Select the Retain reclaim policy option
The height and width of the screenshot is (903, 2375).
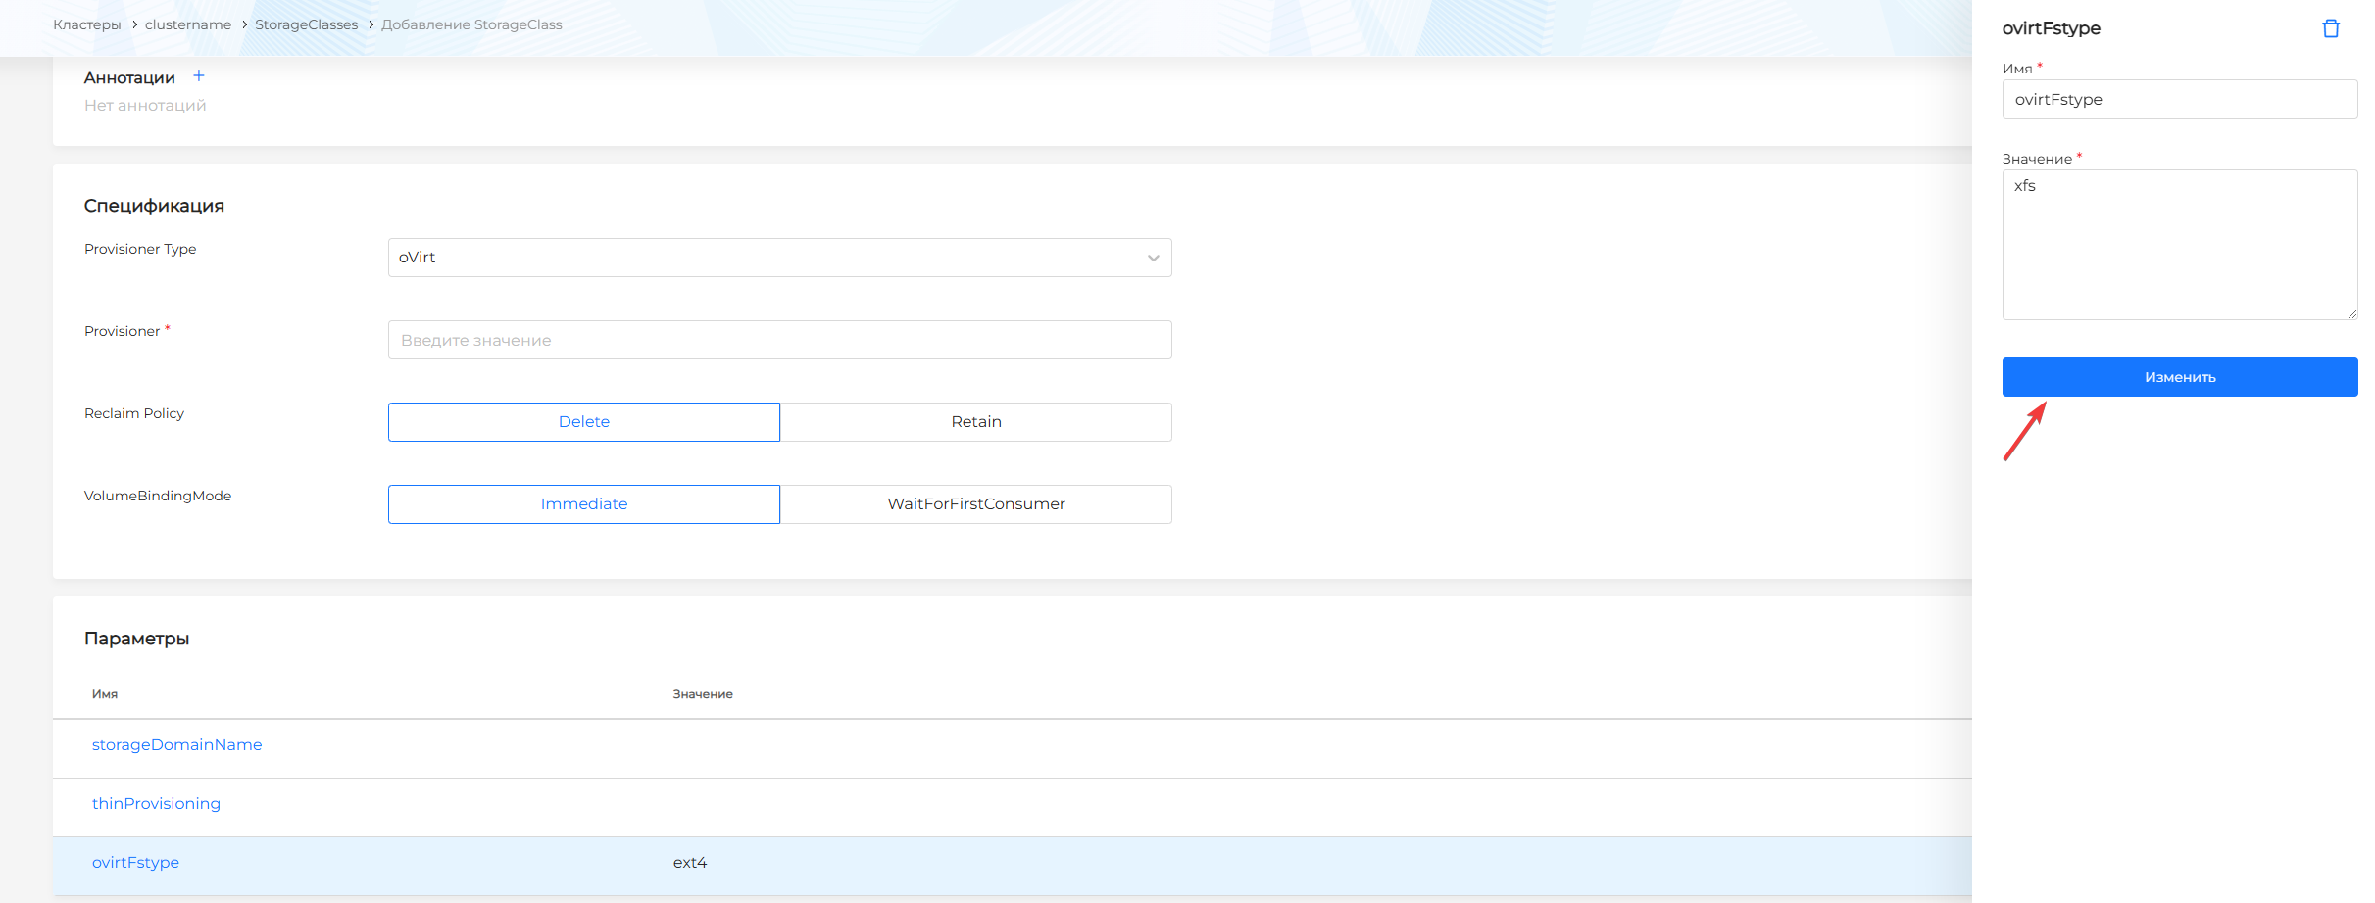[975, 422]
